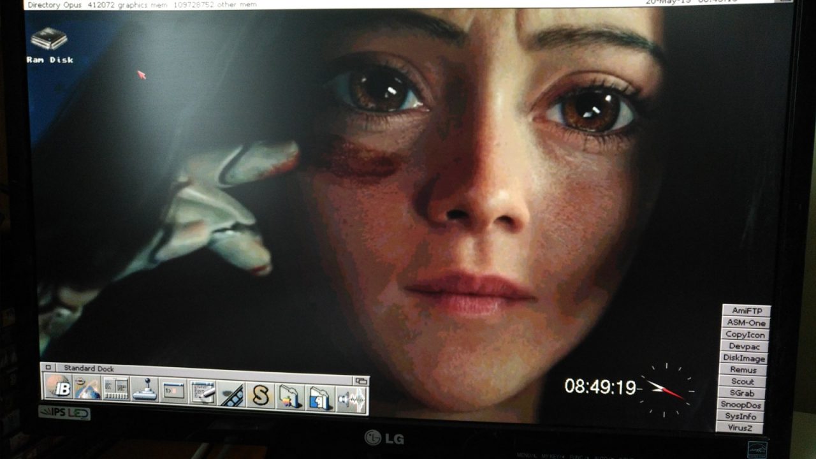Open Devpac from the button list
Viewport: 816px width, 459px height.
click(x=745, y=346)
